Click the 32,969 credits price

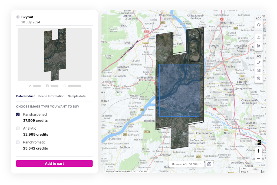pyautogui.click(x=35, y=134)
